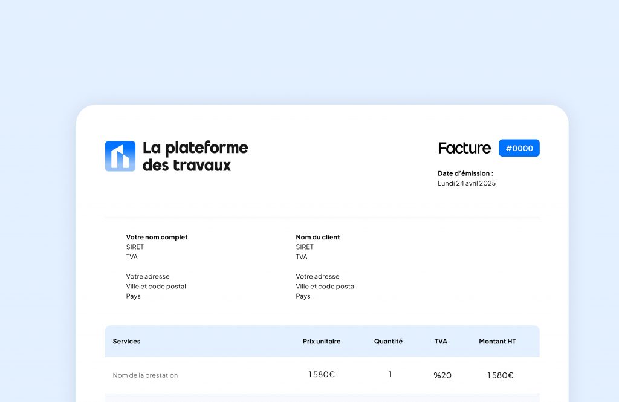Click the 1 580€ value under Prix unitaire
The image size is (619, 402).
[321, 375]
